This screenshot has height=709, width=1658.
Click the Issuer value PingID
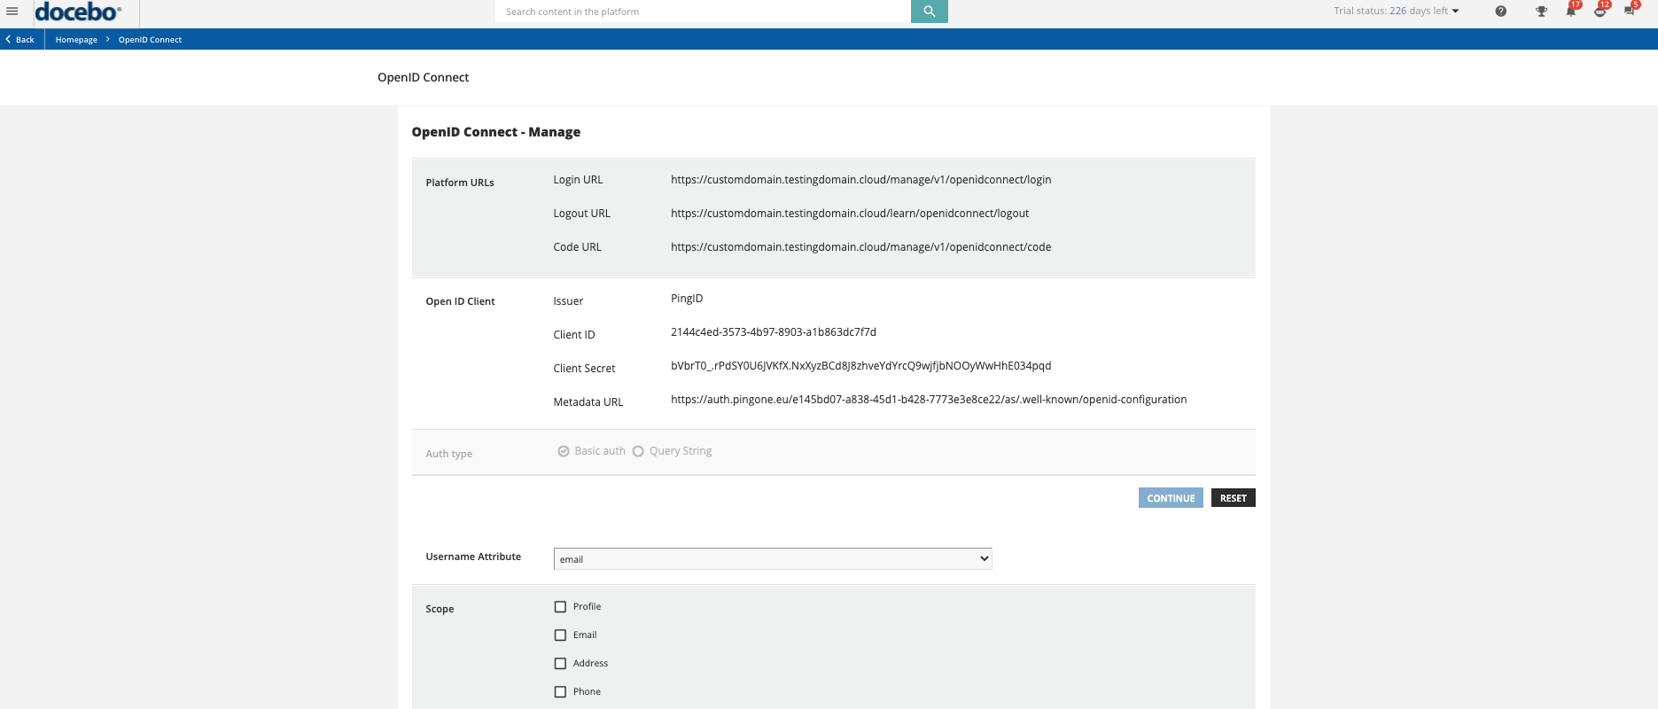coord(687,299)
